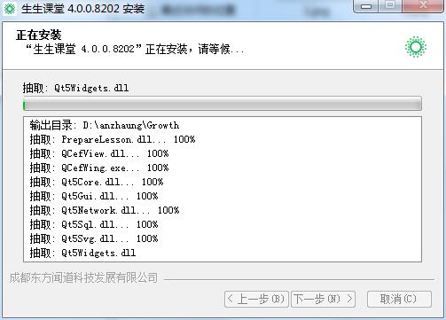Select the Qt5Sql.dll... 100% log entry

[94, 224]
